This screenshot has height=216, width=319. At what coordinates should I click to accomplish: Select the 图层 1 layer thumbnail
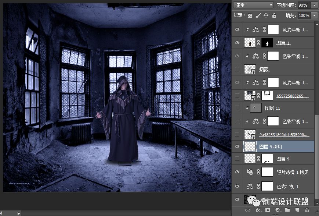[250, 43]
